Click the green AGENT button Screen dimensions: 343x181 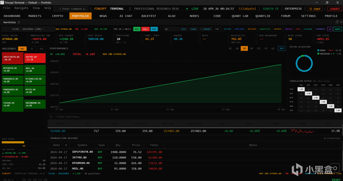[x=338, y=29]
